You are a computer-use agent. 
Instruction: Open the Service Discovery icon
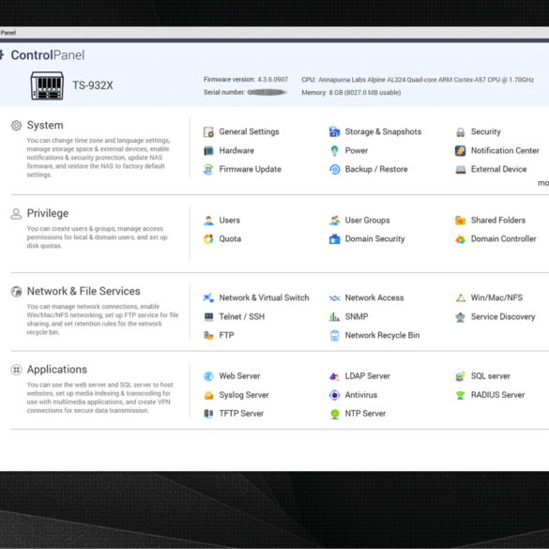(x=461, y=317)
